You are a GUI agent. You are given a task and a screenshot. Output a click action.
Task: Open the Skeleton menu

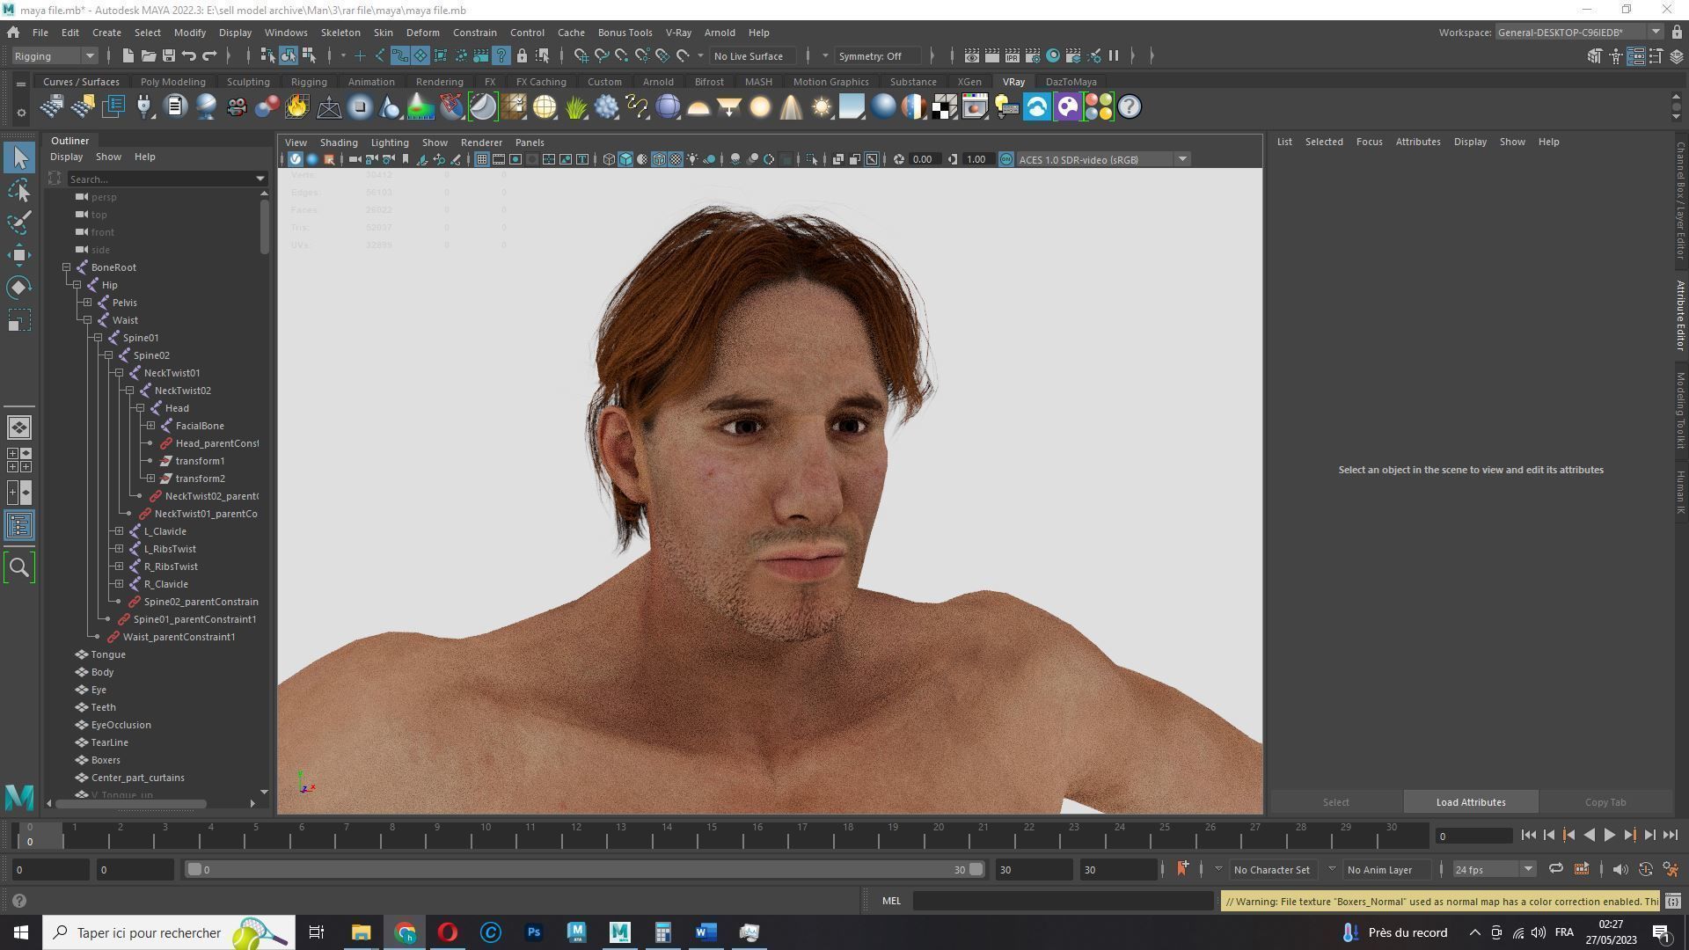coord(340,33)
